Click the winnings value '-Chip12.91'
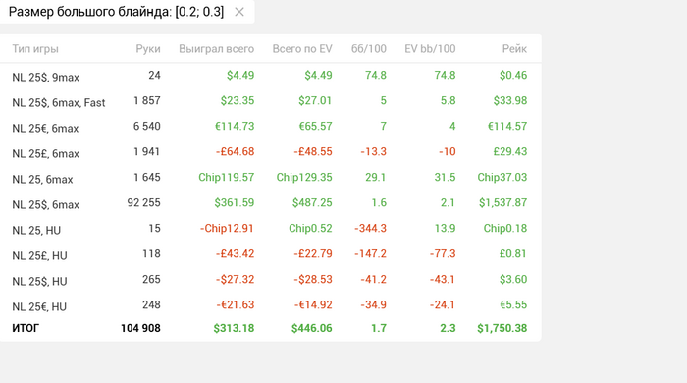 click(x=227, y=228)
